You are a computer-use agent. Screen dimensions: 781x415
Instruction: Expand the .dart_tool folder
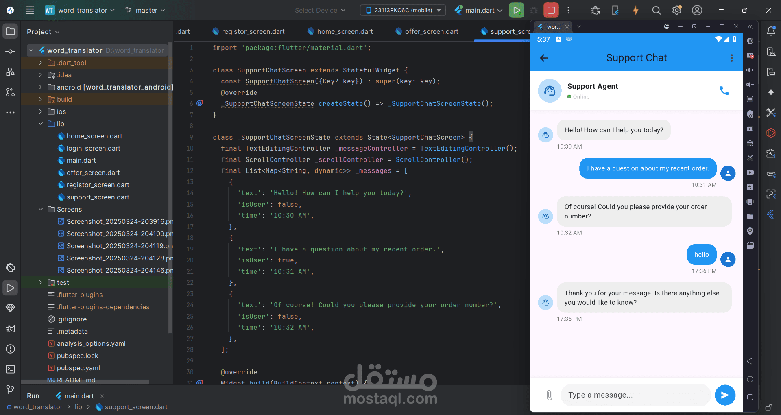(41, 63)
